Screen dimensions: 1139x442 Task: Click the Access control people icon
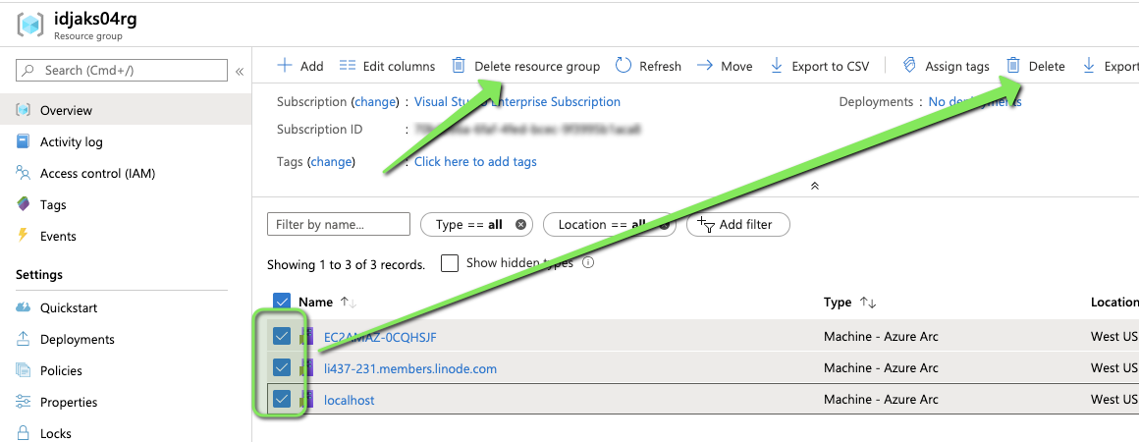tap(24, 172)
